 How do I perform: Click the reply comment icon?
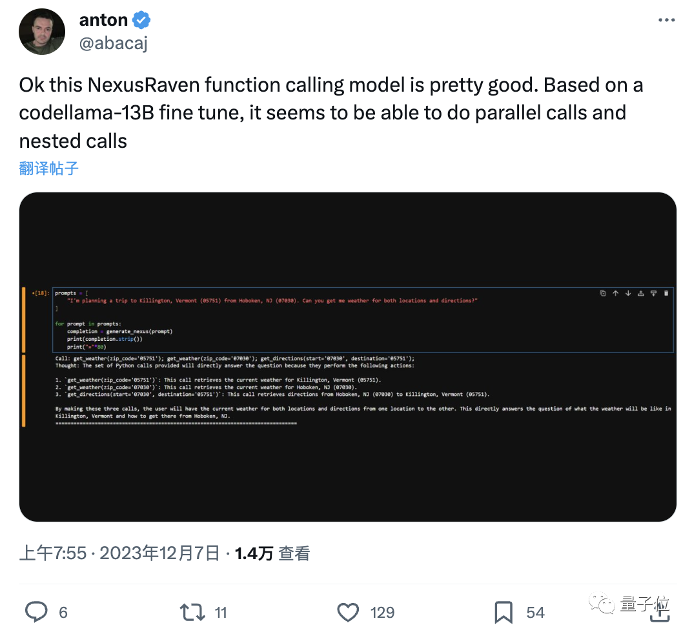(x=35, y=612)
